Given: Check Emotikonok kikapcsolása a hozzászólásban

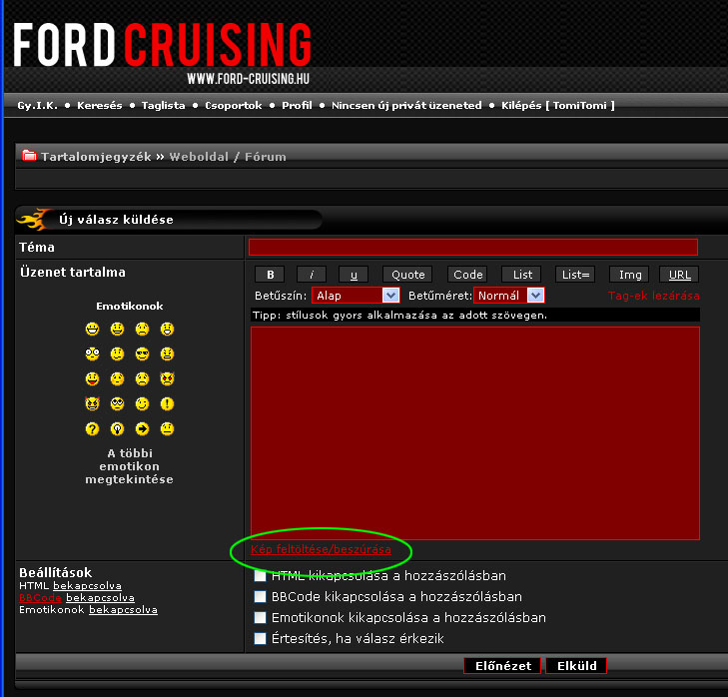Looking at the screenshot, I should tap(260, 617).
